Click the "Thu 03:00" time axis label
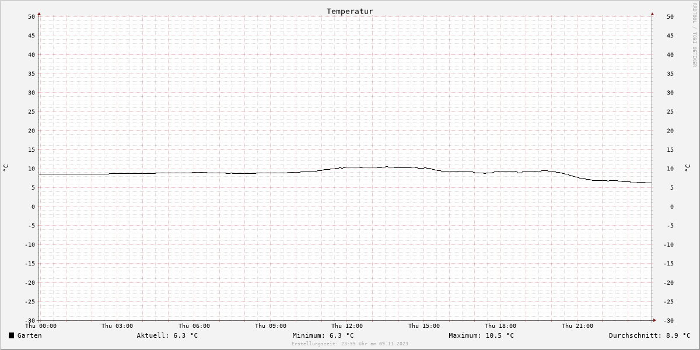Screen dimensions: 700x350 tap(117, 326)
